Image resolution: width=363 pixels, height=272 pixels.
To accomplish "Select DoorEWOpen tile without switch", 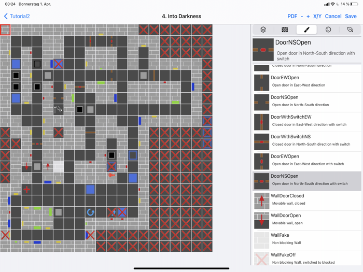I will click(307, 82).
